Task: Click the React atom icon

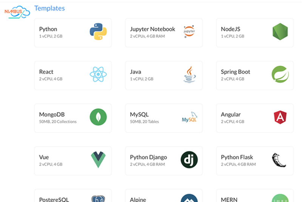Action: pos(98,75)
